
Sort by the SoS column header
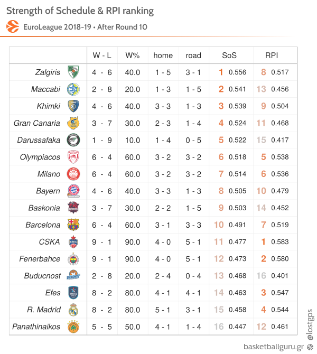coord(229,55)
